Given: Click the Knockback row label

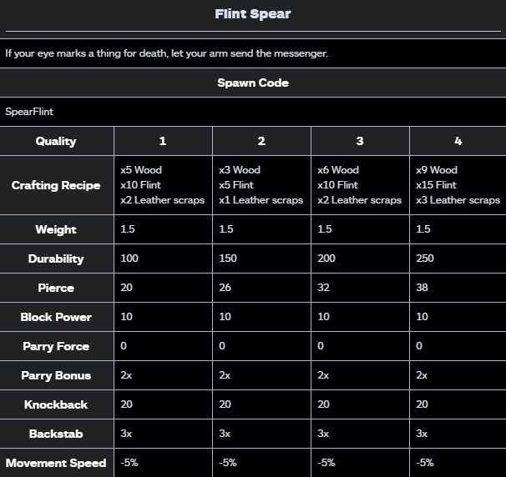Looking at the screenshot, I should tap(56, 404).
